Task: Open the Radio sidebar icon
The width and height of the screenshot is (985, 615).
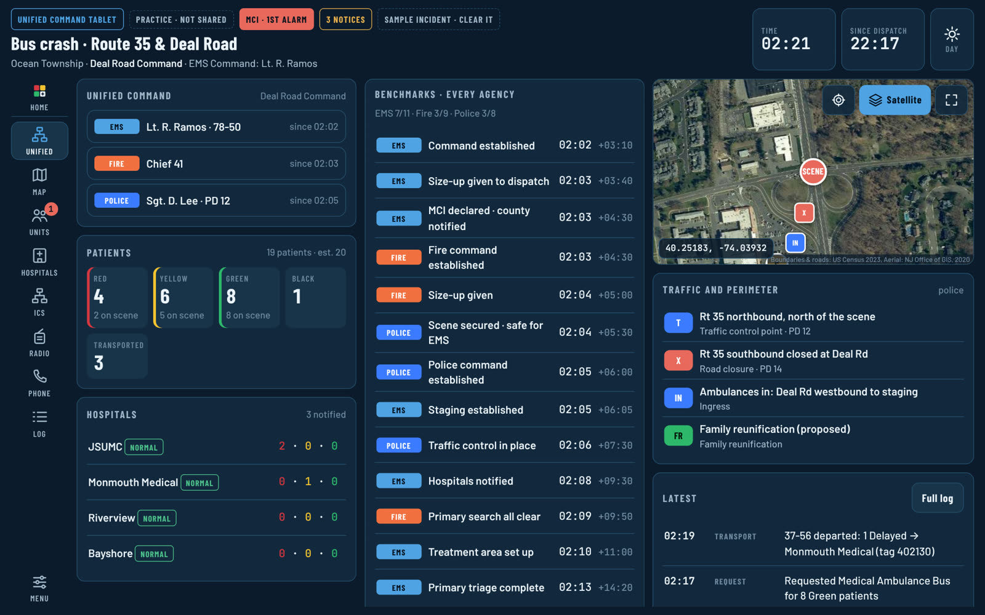Action: pyautogui.click(x=39, y=343)
